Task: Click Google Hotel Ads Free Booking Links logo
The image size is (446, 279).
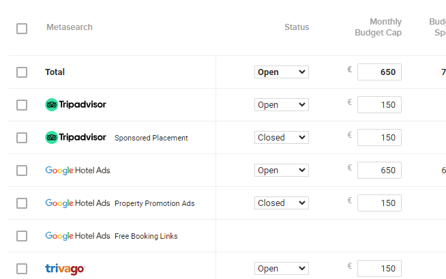Action: click(x=77, y=236)
